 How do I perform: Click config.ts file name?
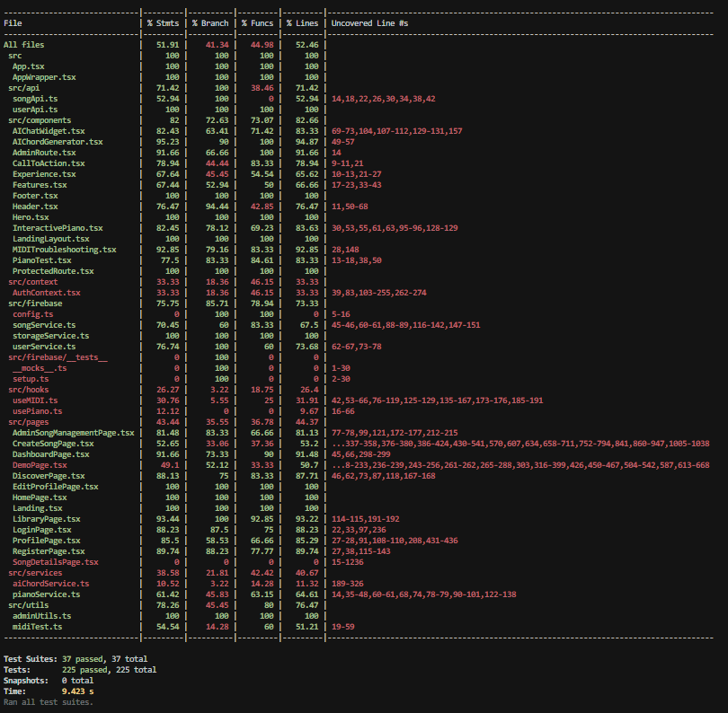click(x=33, y=314)
